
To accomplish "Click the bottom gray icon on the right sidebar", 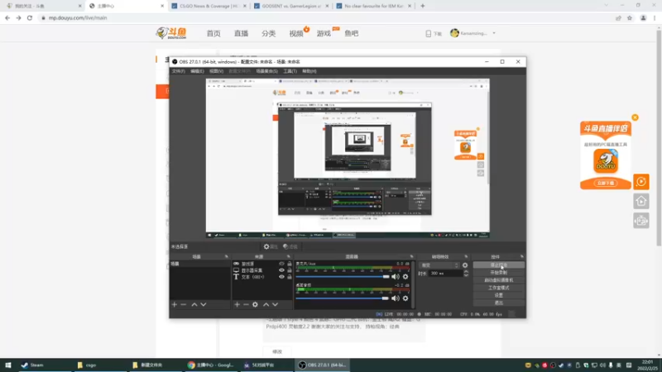I will [640, 221].
